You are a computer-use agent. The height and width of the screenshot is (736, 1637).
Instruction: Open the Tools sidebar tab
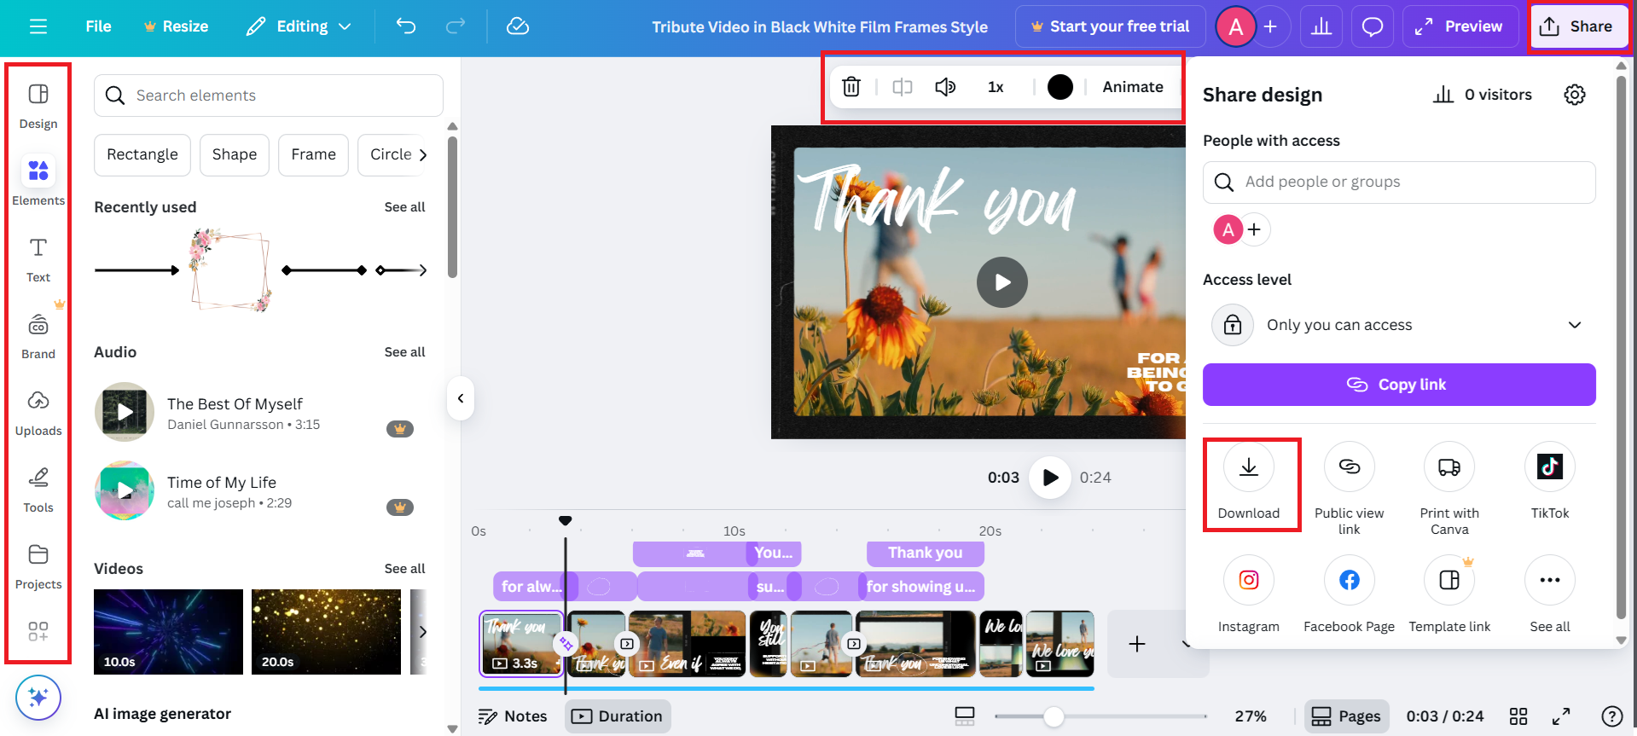[x=38, y=490]
